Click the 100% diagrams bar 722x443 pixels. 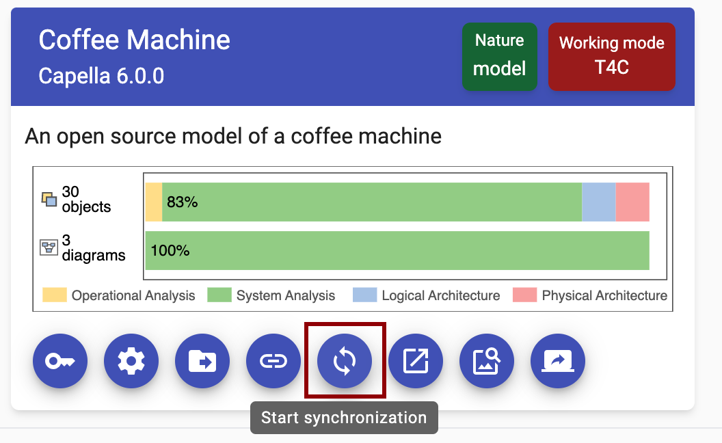click(x=397, y=250)
